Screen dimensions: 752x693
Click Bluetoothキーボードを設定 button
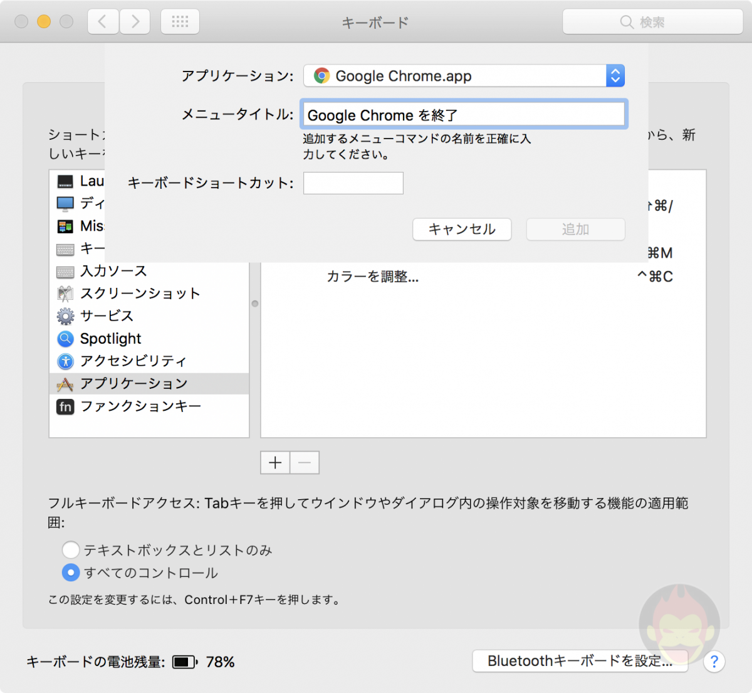pyautogui.click(x=580, y=660)
